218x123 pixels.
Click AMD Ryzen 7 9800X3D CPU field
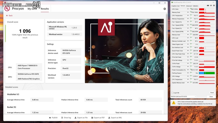[29, 67]
